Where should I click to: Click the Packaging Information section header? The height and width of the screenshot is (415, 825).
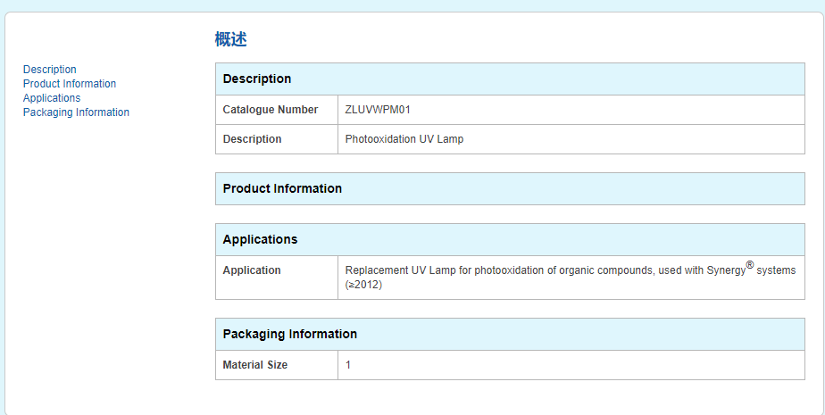(x=289, y=334)
